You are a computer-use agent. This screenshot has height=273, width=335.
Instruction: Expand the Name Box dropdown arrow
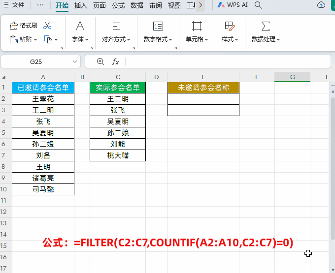pos(75,61)
